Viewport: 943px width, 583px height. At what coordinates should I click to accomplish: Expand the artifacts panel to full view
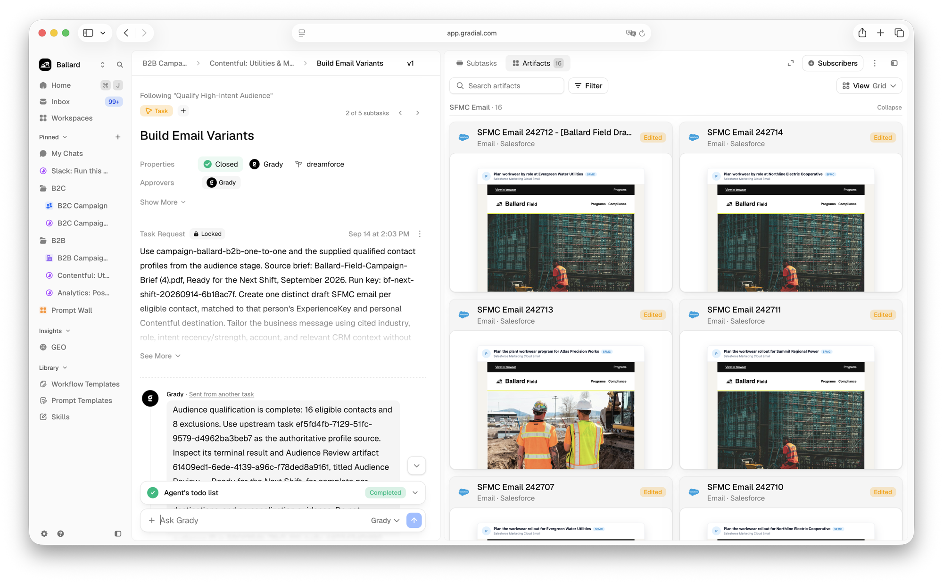791,63
